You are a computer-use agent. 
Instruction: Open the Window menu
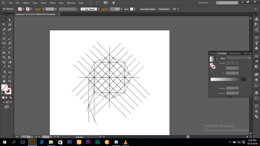click(71, 3)
